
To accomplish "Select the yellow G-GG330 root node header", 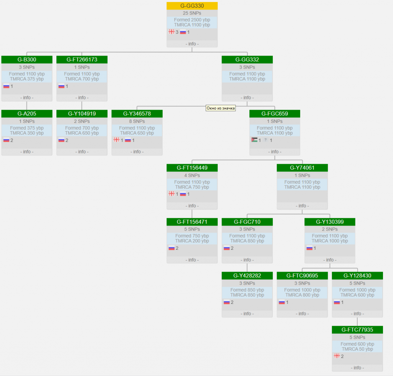I will (x=192, y=6).
